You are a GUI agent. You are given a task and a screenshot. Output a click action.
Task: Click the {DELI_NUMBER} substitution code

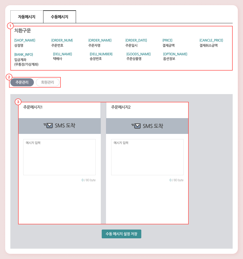click(x=101, y=54)
